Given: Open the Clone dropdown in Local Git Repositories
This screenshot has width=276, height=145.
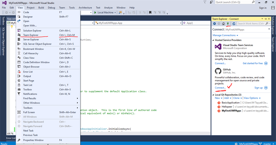Looking at the screenshot, I should click(237, 98).
